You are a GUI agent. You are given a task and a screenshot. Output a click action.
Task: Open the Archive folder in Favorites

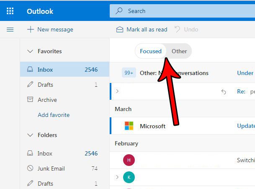pos(47,100)
